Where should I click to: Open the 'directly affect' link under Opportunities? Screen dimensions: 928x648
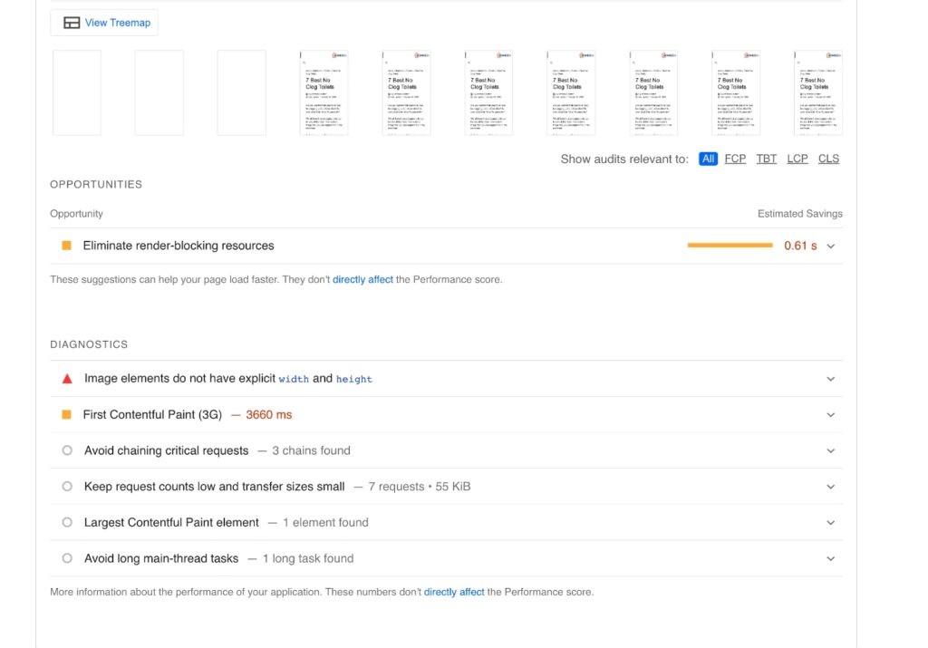(362, 280)
